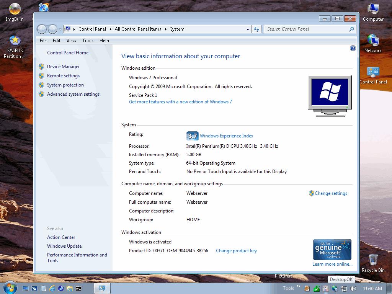Open the View menu
Viewport: 392px width, 294px height.
point(71,41)
